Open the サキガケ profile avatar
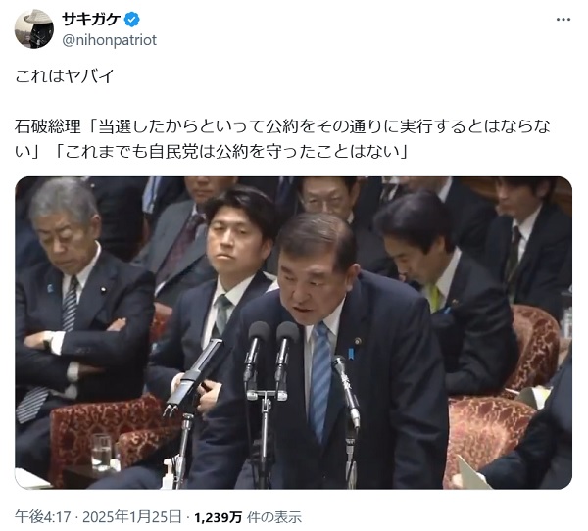Image resolution: width=588 pixels, height=531 pixels. (33, 28)
